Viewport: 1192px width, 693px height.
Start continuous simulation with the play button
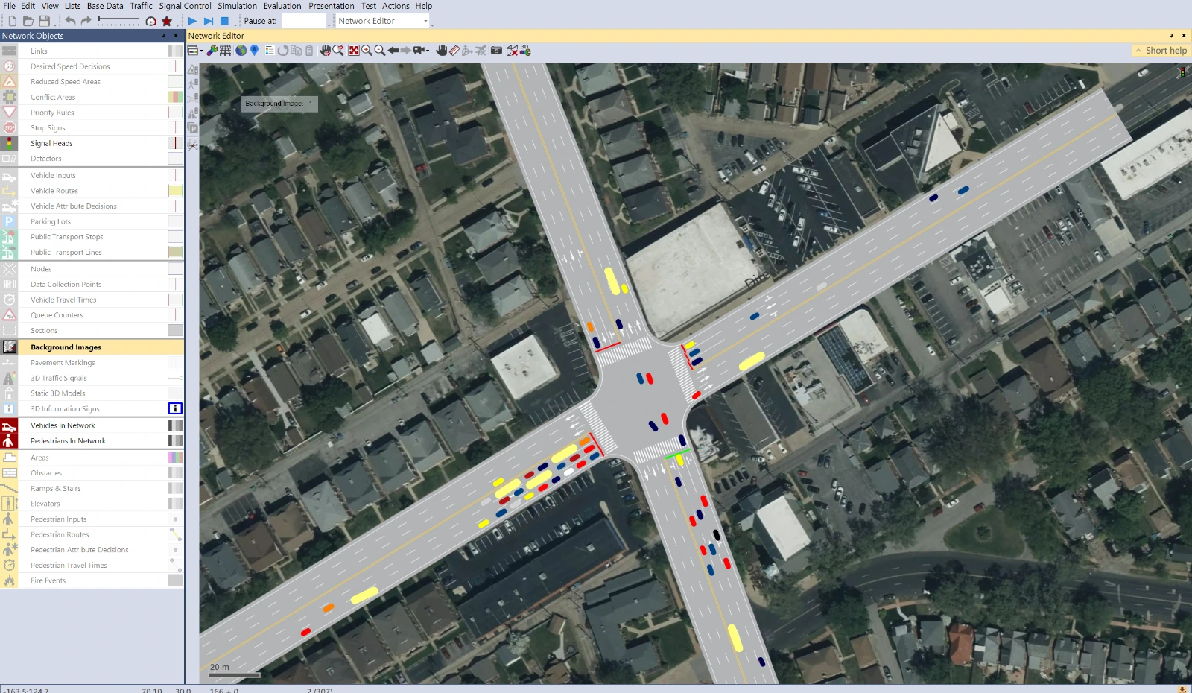[192, 21]
